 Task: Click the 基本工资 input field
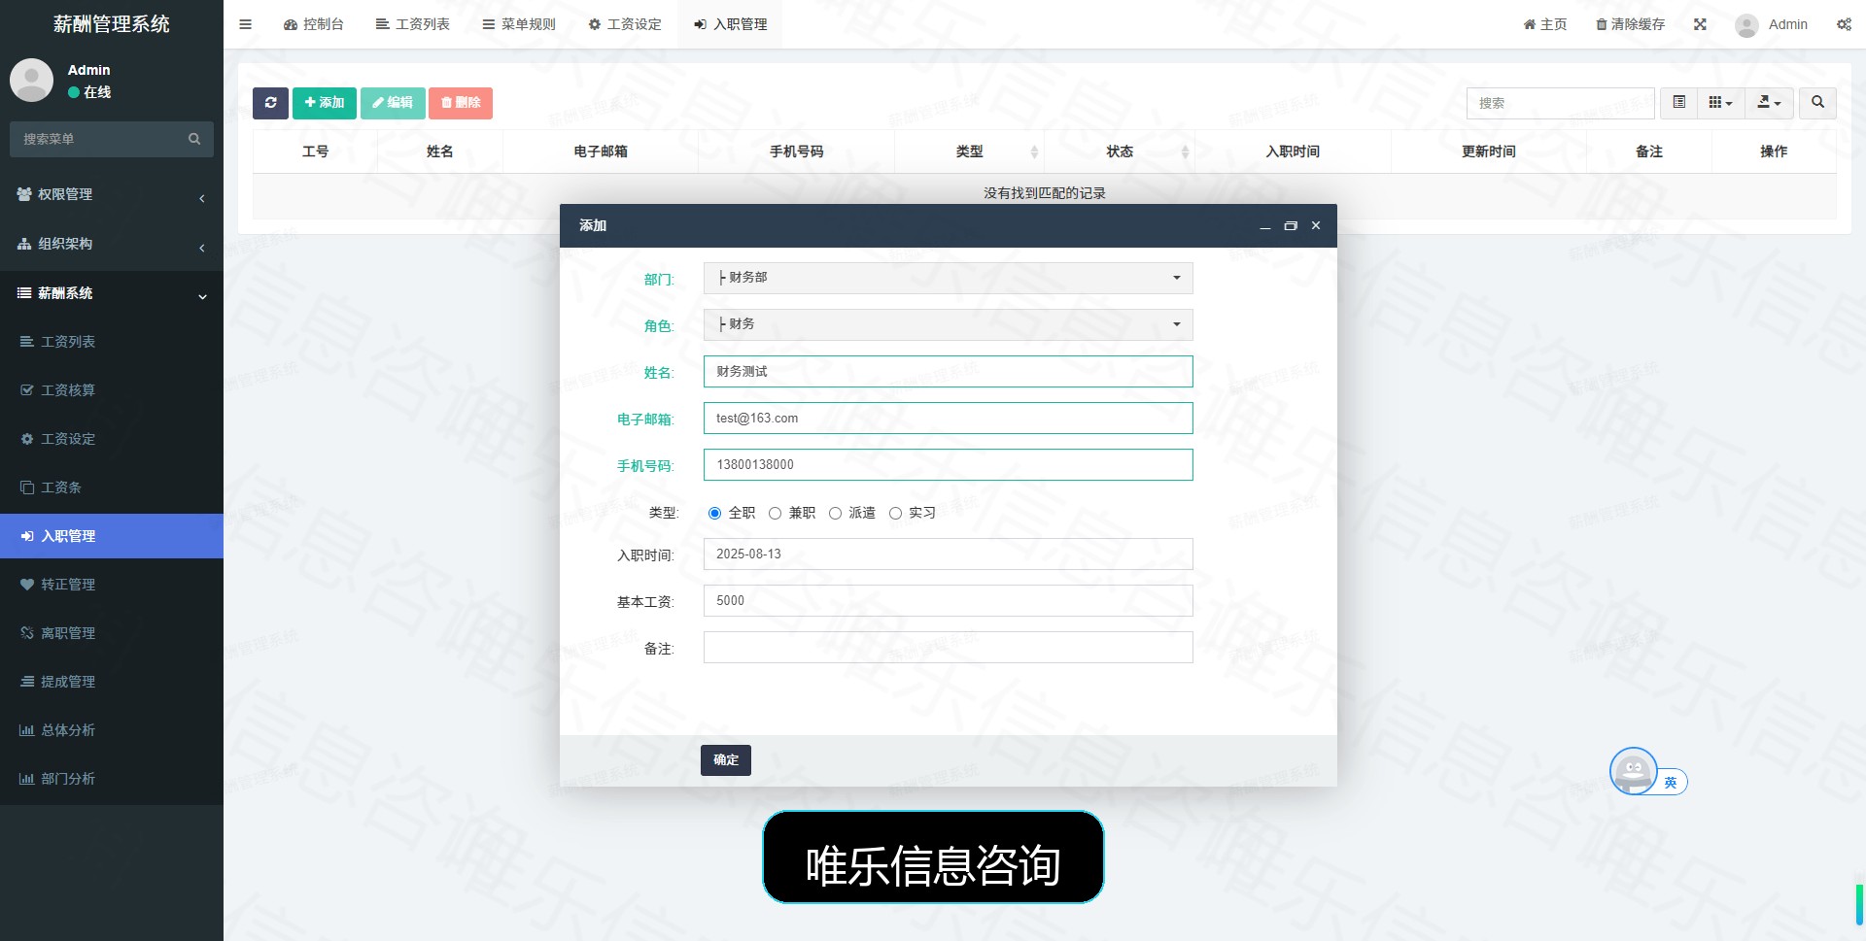tap(948, 601)
